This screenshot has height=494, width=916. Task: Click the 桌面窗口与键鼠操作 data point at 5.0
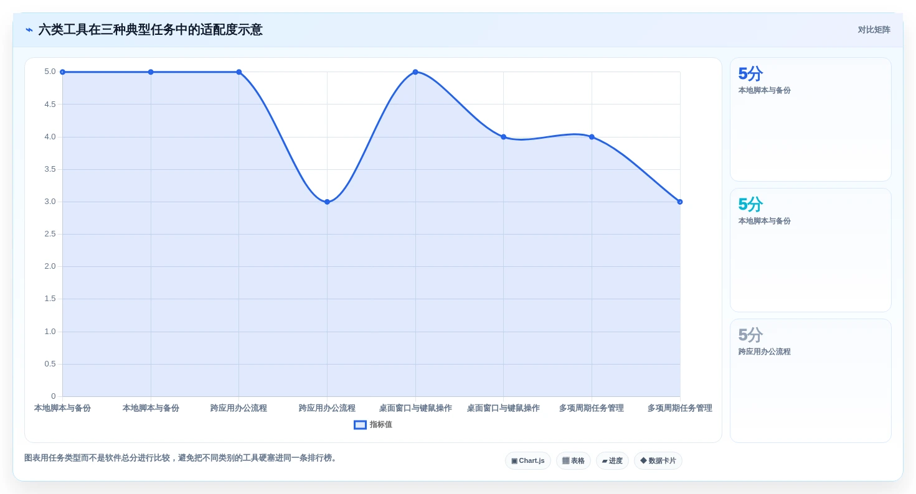pyautogui.click(x=415, y=72)
